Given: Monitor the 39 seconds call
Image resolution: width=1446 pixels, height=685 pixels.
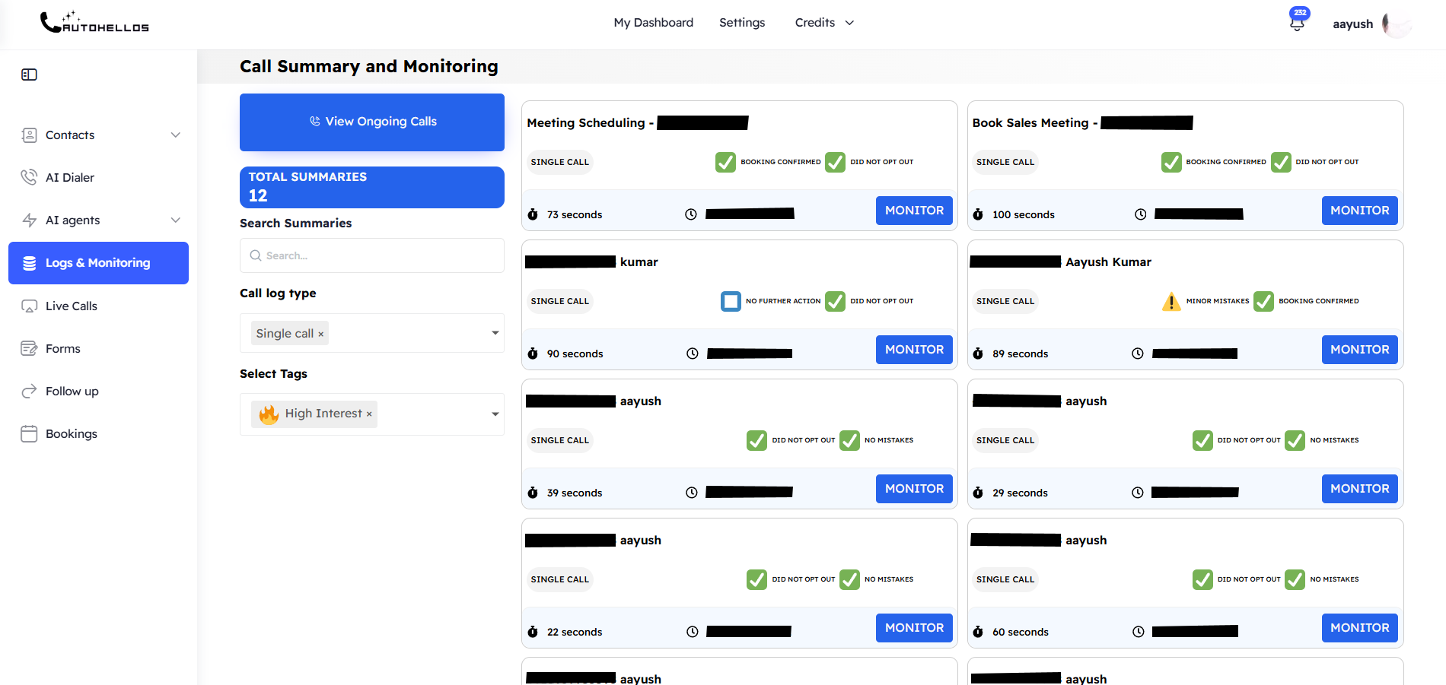Looking at the screenshot, I should point(914,489).
